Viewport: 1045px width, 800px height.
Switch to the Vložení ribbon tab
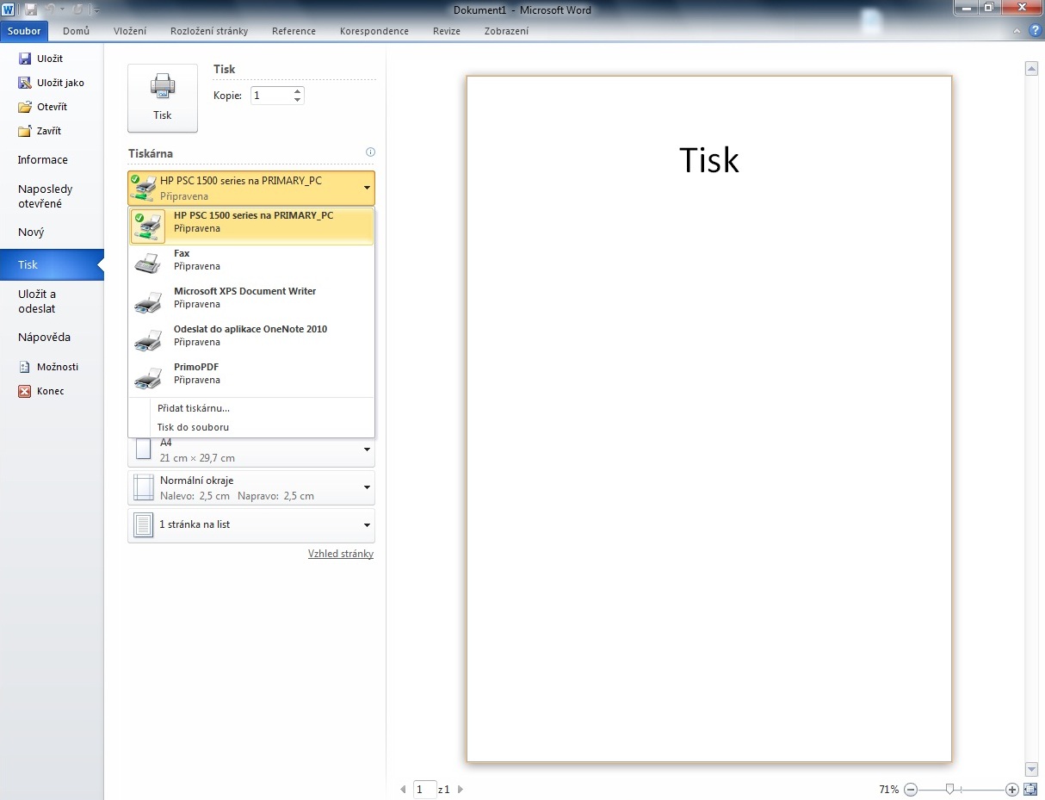pos(130,31)
